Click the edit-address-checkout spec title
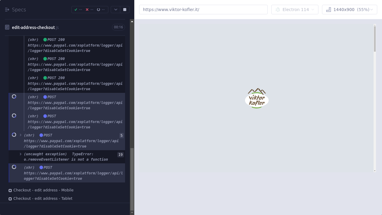382x215 pixels. pyautogui.click(x=33, y=27)
